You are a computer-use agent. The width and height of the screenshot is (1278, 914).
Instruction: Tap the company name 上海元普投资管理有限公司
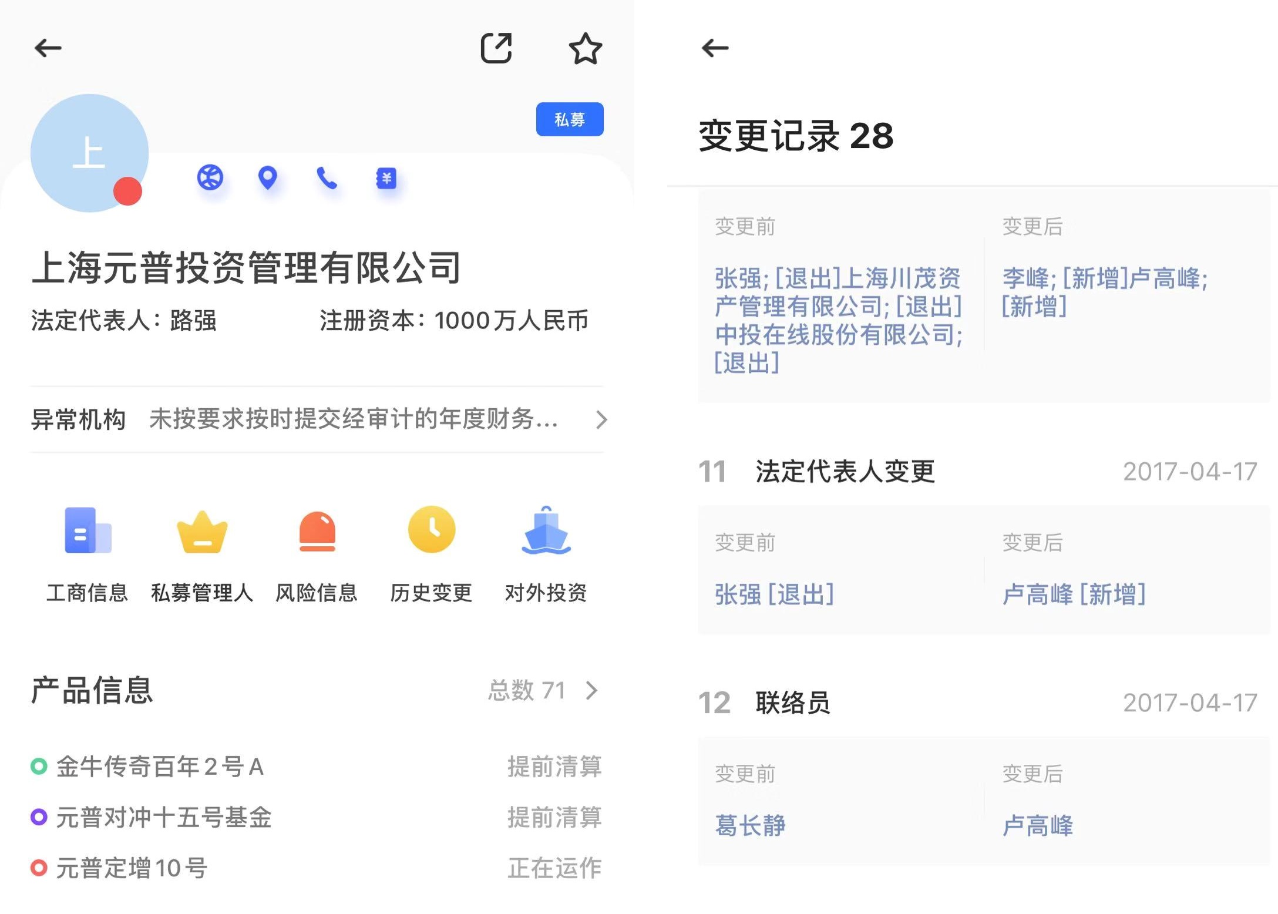(x=247, y=268)
